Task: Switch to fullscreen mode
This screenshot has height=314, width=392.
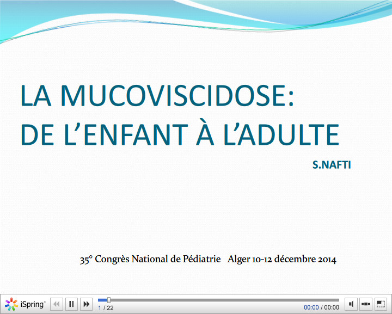Action: pos(381,304)
